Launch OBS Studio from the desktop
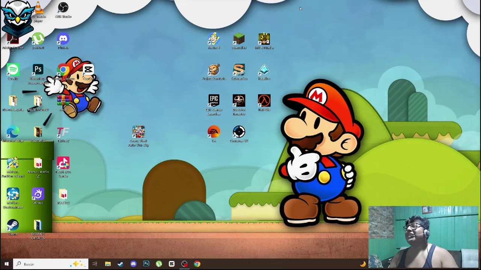 (63, 8)
